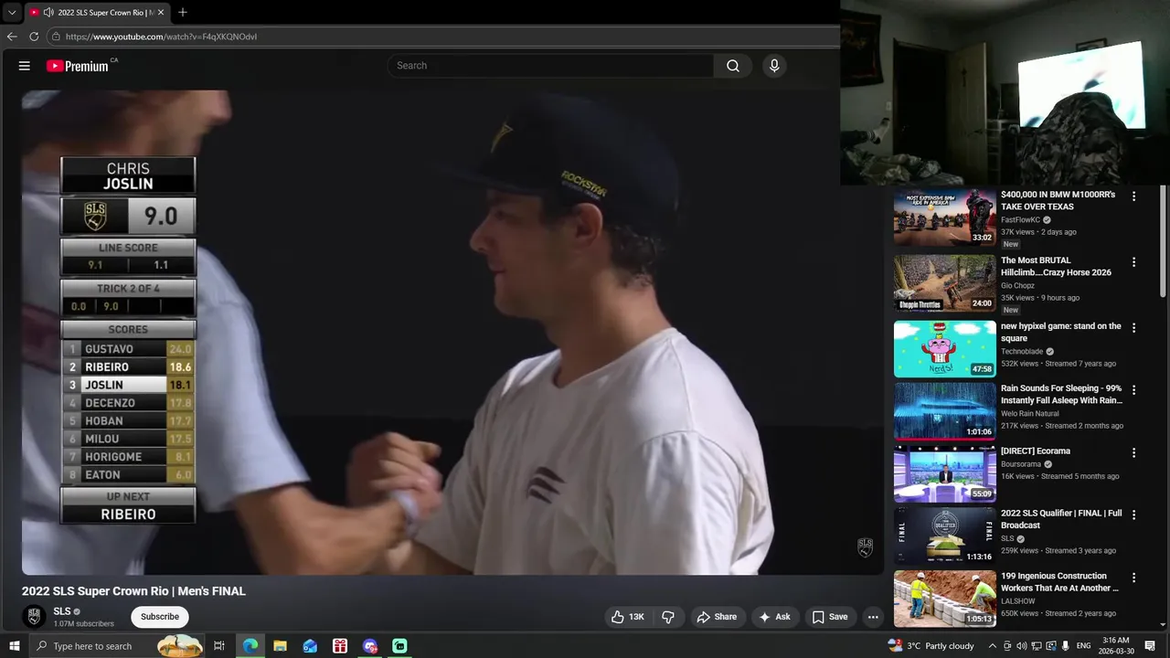Open Most BRUTAL Hillclimb video title
Image resolution: width=1170 pixels, height=658 pixels.
coord(1056,266)
